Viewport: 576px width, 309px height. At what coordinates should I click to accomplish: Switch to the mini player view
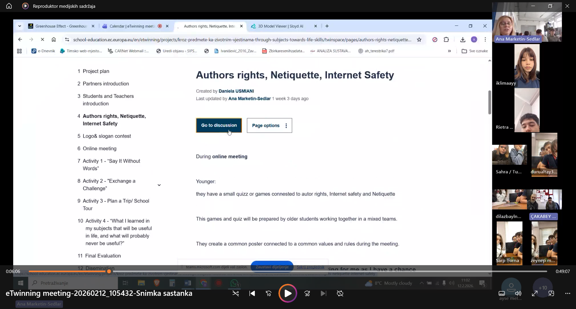tap(551, 294)
